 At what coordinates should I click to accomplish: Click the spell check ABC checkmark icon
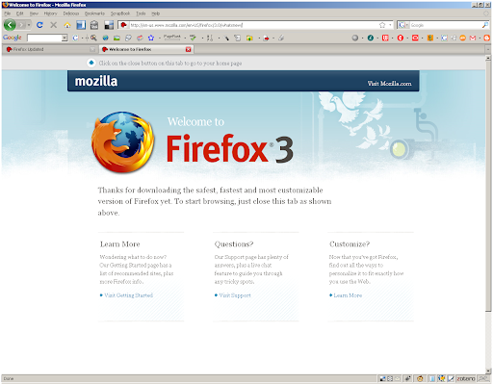click(193, 38)
